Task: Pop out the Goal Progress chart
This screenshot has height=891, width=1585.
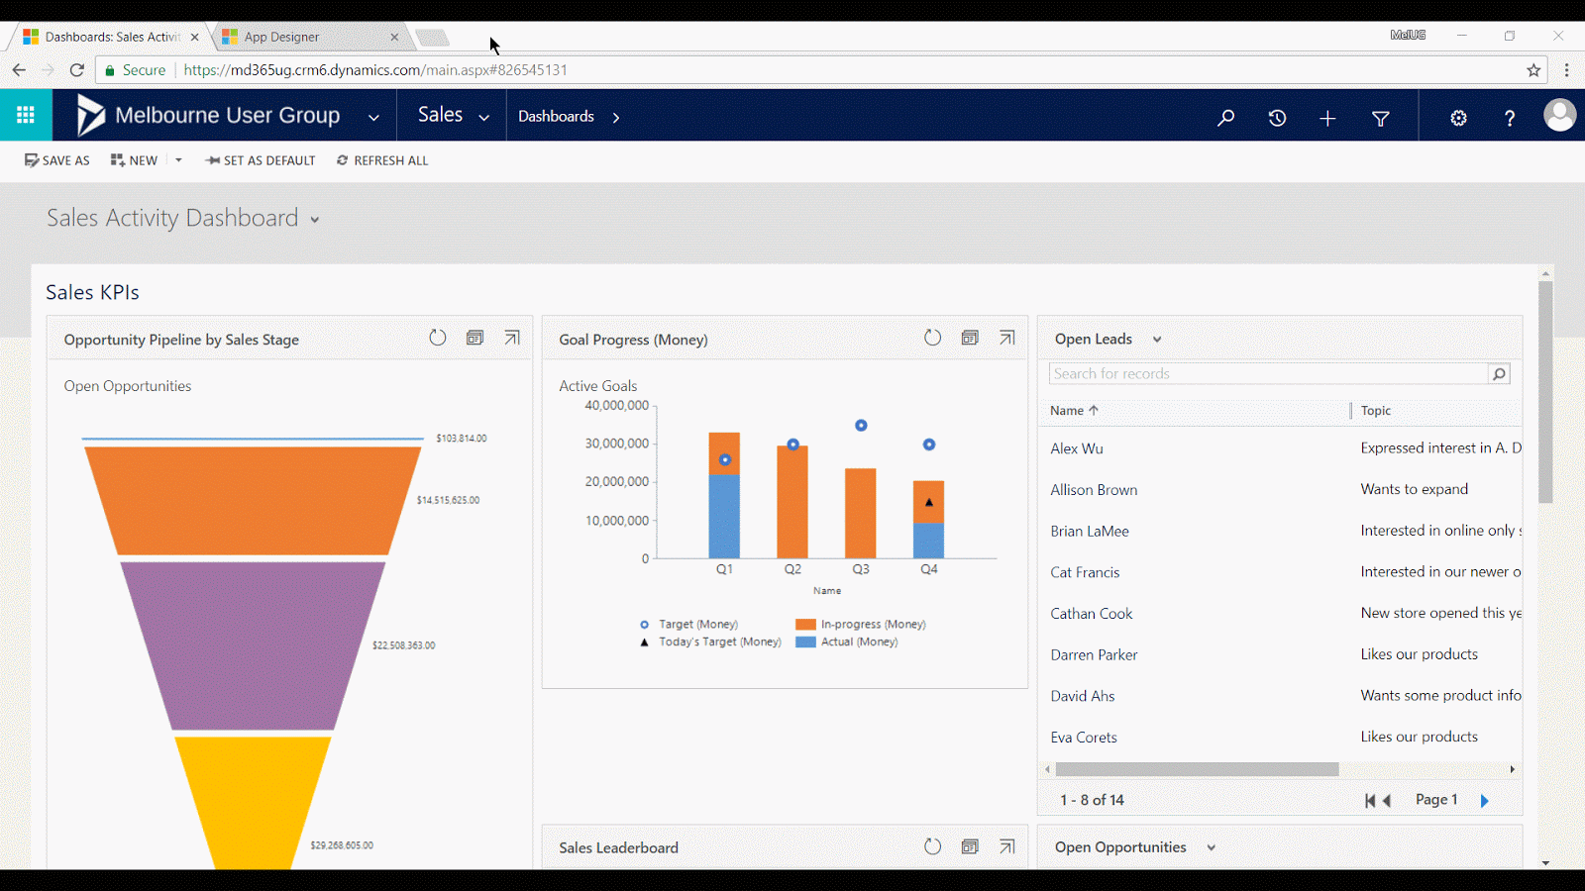Action: click(1006, 338)
